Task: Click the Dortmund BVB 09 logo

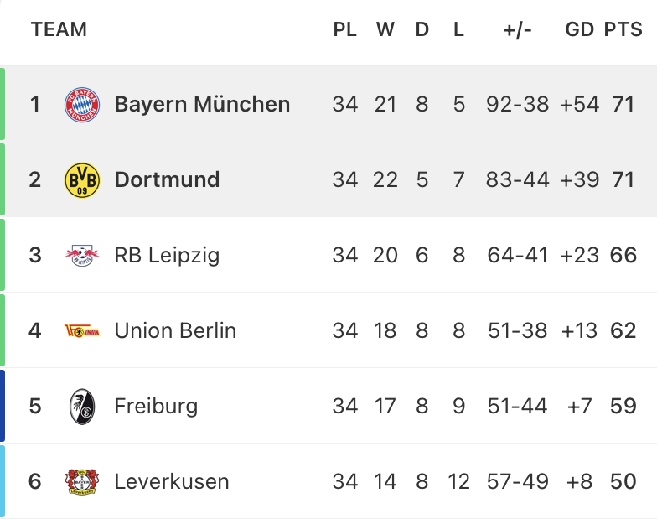Action: pos(82,179)
